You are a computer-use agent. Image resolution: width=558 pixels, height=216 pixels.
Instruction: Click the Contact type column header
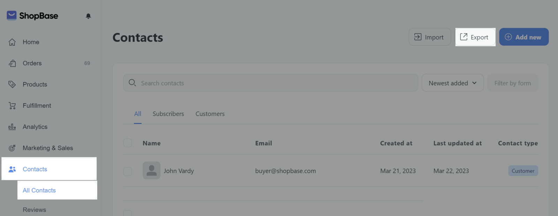coord(518,143)
